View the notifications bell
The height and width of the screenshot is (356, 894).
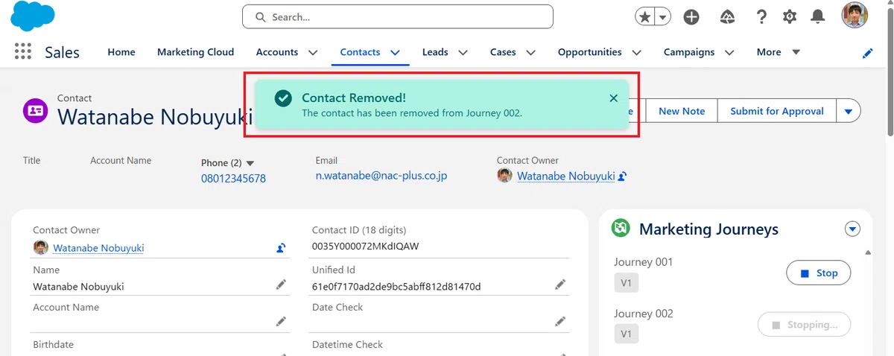[818, 16]
